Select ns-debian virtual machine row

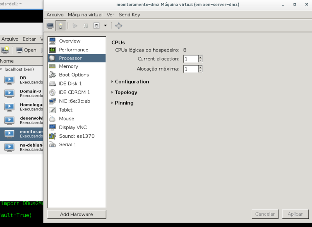[21, 147]
